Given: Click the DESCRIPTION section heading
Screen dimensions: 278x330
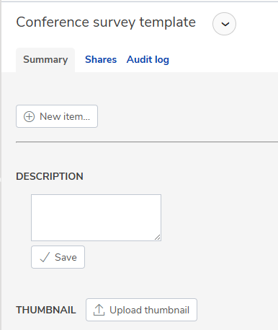Looking at the screenshot, I should pos(50,176).
